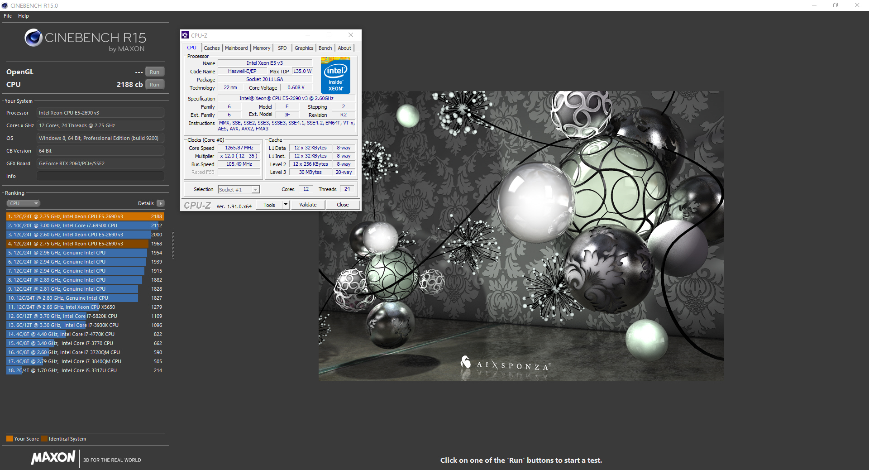Viewport: 869px width, 470px height.
Task: Select the CPU tab in CPU-Z
Action: coord(192,48)
